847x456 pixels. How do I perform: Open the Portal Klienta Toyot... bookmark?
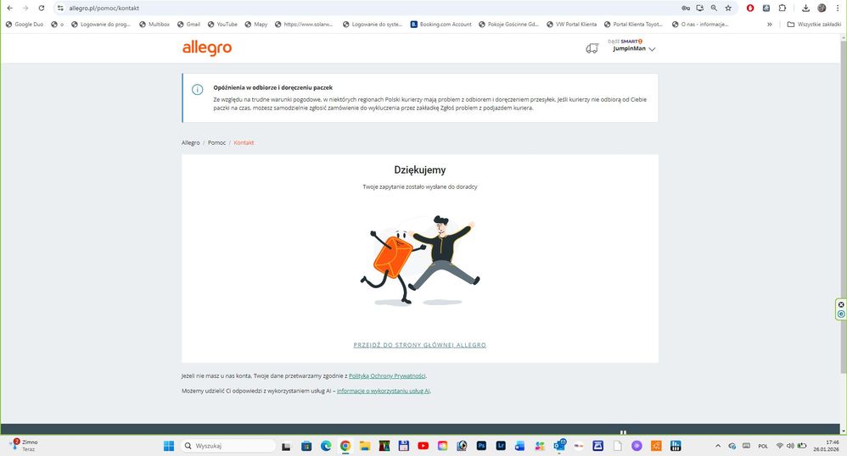(x=633, y=25)
